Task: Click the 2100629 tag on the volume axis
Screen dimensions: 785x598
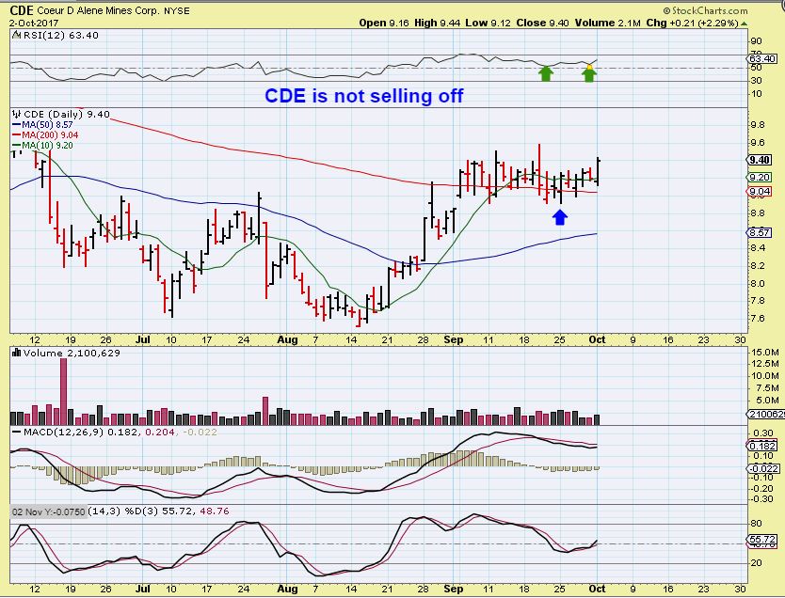Action: (x=765, y=414)
